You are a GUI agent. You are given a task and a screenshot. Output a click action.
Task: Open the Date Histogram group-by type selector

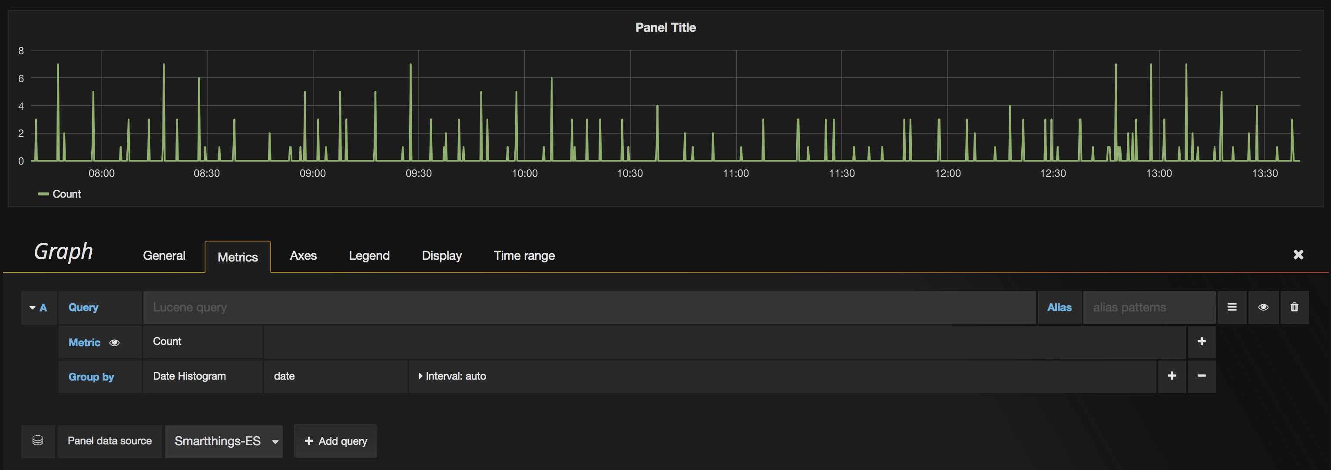[x=202, y=376]
